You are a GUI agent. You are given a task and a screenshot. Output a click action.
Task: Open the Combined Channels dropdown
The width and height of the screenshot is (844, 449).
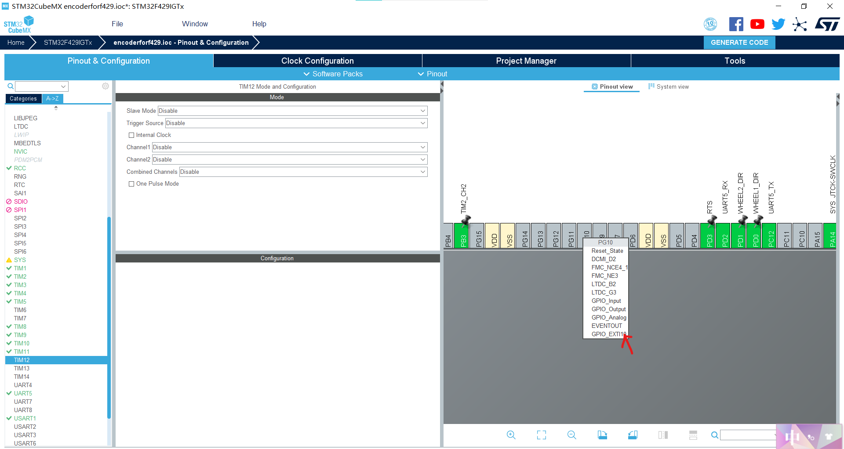point(303,172)
